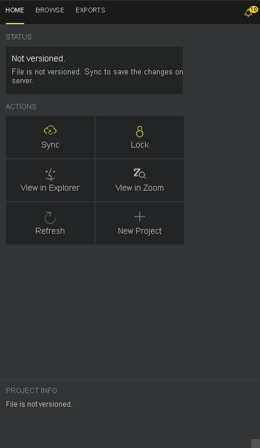Click the circular arrow Refresh icon
The image size is (260, 448).
pyautogui.click(x=50, y=217)
